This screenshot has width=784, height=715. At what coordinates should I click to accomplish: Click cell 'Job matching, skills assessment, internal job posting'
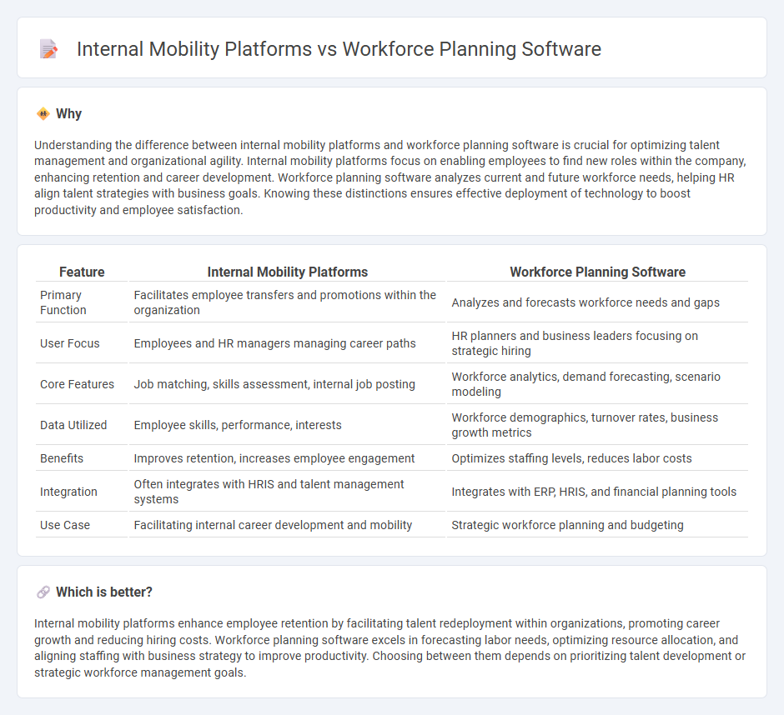(x=287, y=384)
